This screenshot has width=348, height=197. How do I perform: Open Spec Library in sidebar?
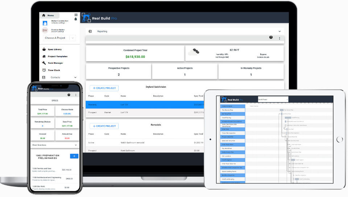[55, 49]
